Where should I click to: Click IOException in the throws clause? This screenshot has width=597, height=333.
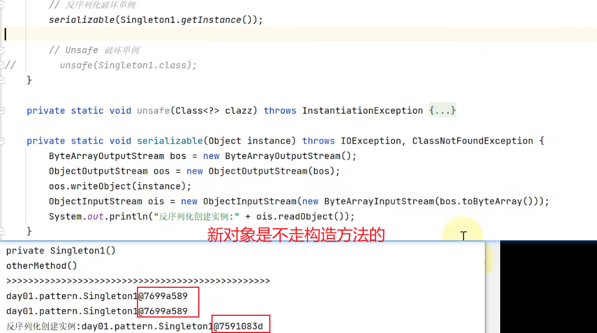pos(371,141)
